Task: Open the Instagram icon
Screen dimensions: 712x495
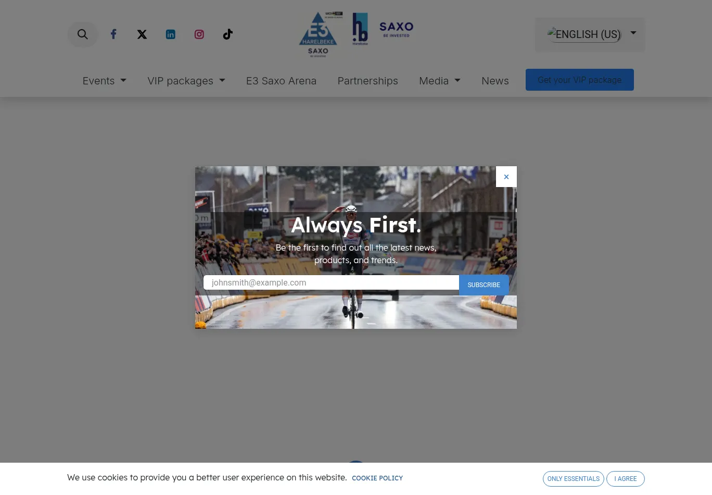Action: pos(199,34)
